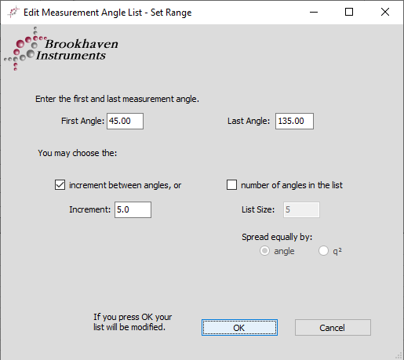This screenshot has height=360, width=404.
Task: Click the 'List Size:' label
Action: [258, 209]
